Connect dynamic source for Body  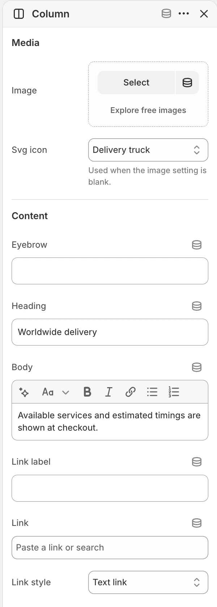[x=197, y=367]
